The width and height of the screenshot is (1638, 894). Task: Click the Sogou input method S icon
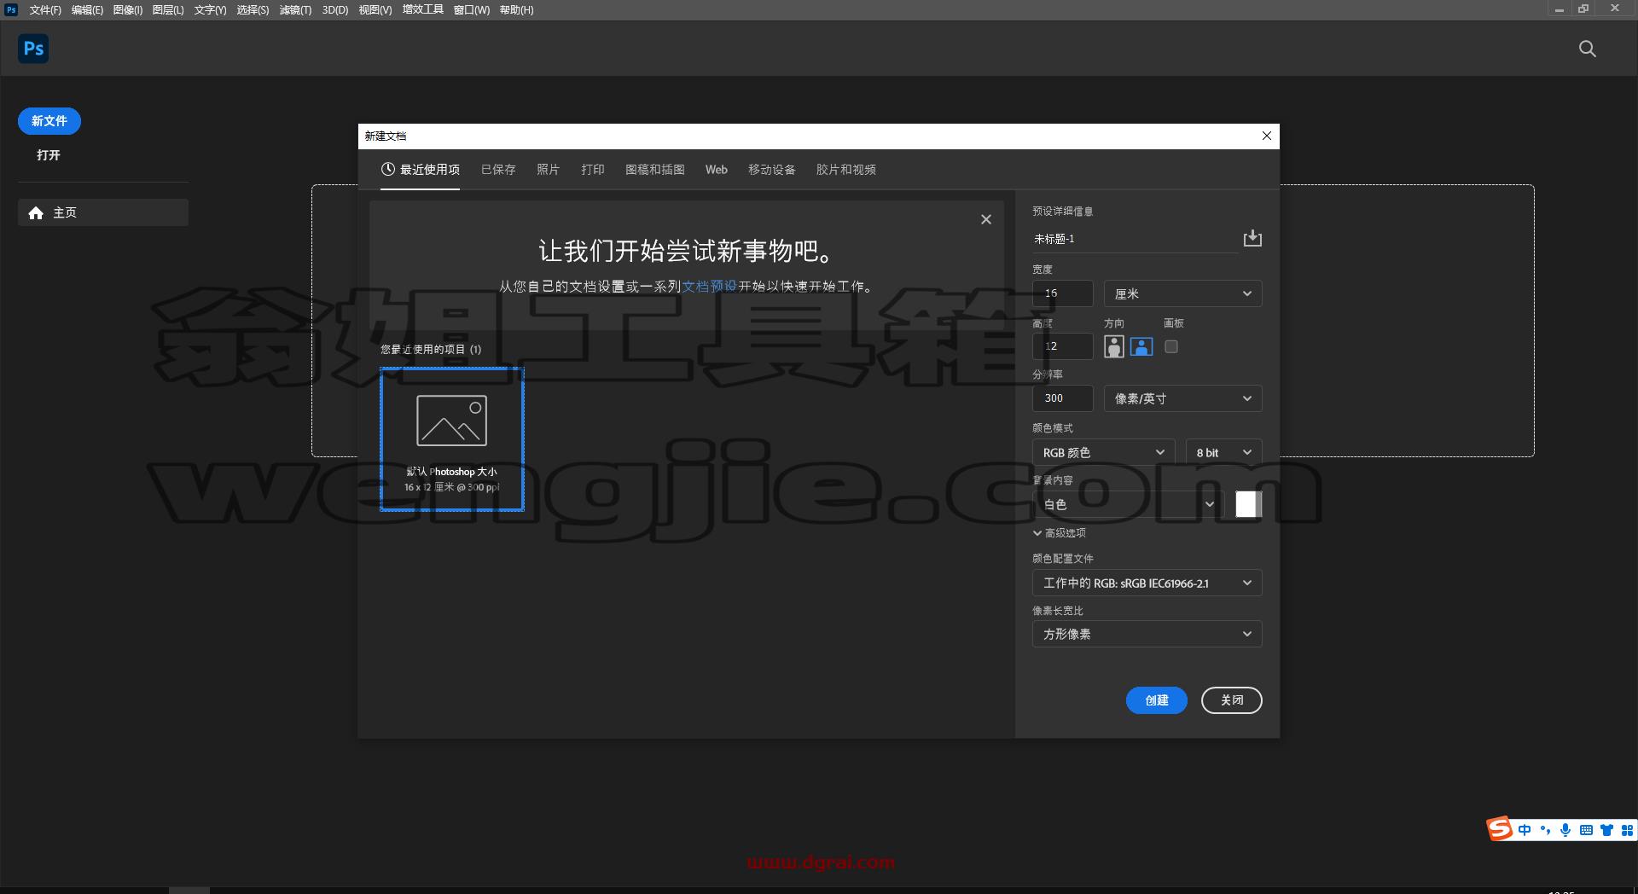[x=1500, y=828]
